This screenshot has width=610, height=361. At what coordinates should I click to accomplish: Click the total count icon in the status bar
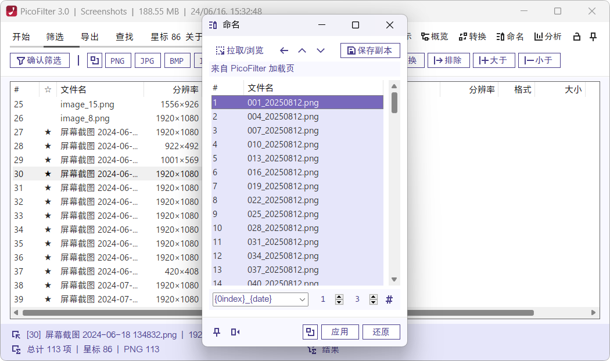16,349
